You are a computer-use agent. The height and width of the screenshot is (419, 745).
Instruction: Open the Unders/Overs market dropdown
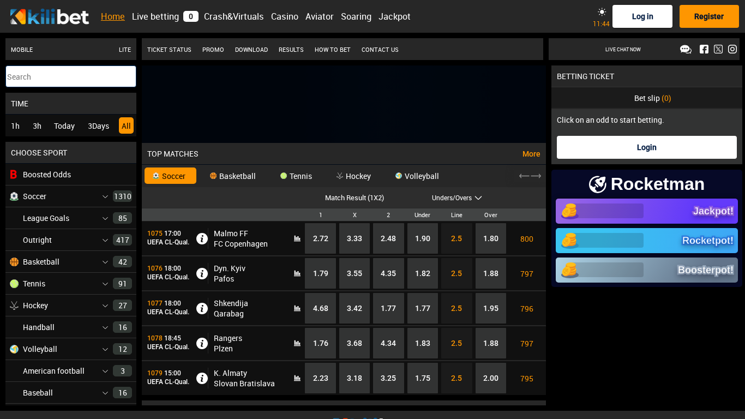(x=456, y=198)
